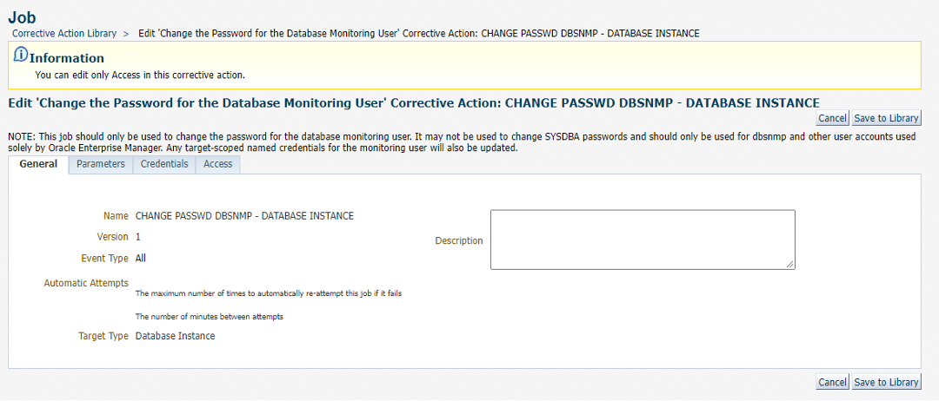Image resolution: width=939 pixels, height=401 pixels.
Task: Click the Automatic Attempts label
Action: 86,283
